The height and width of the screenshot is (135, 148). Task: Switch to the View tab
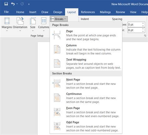tap(133, 12)
